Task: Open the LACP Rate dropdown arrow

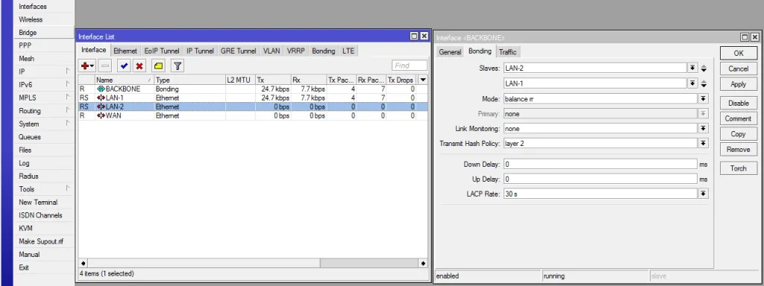Action: (x=703, y=194)
